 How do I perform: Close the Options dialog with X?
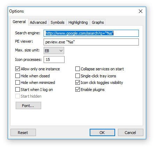tap(141, 11)
